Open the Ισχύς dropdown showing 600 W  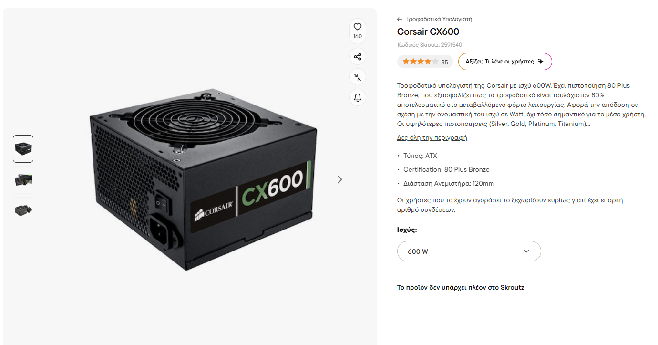tap(469, 251)
